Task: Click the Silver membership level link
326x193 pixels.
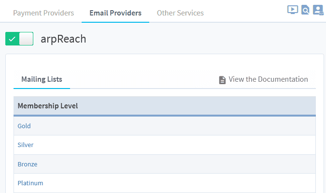Action: pyautogui.click(x=26, y=145)
